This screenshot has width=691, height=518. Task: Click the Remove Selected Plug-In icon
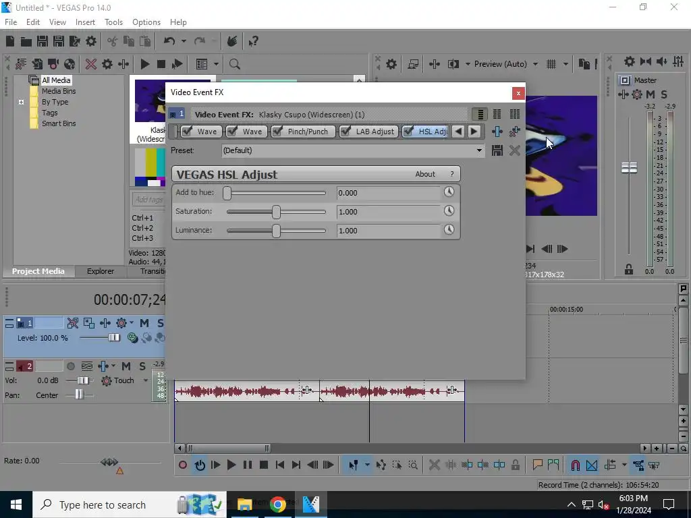point(514,132)
